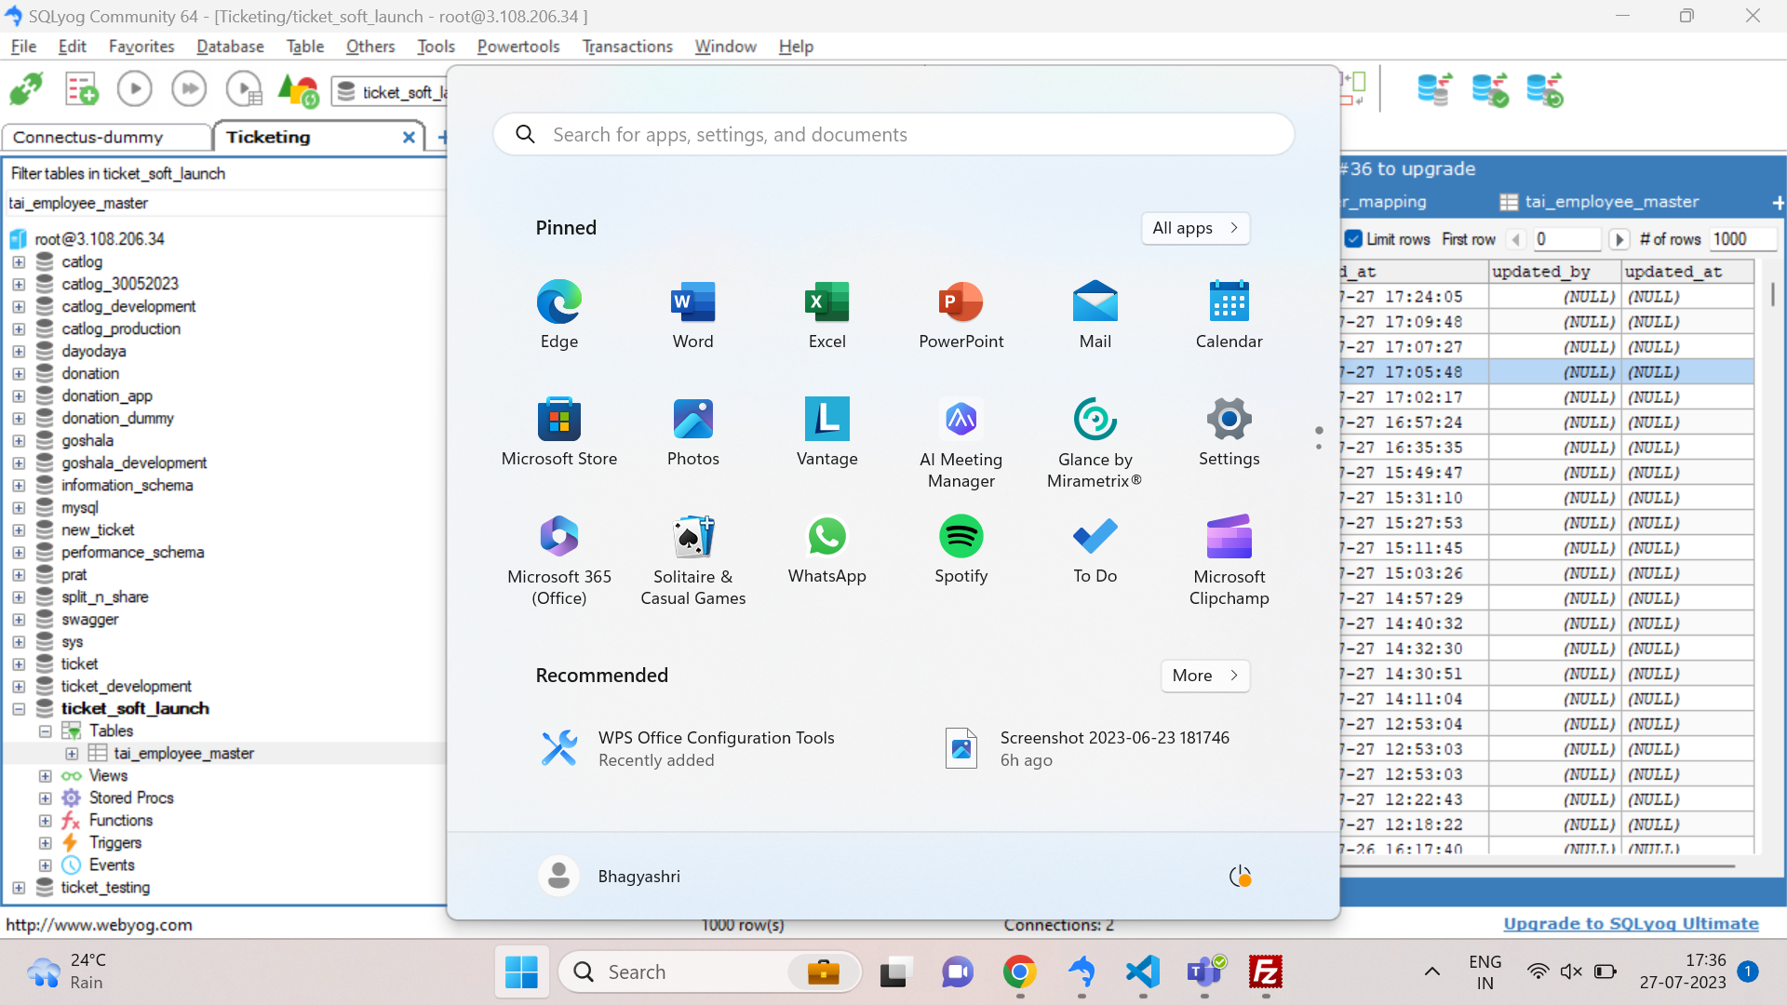
Task: Click FileZilla icon in the taskbar
Action: 1265,972
